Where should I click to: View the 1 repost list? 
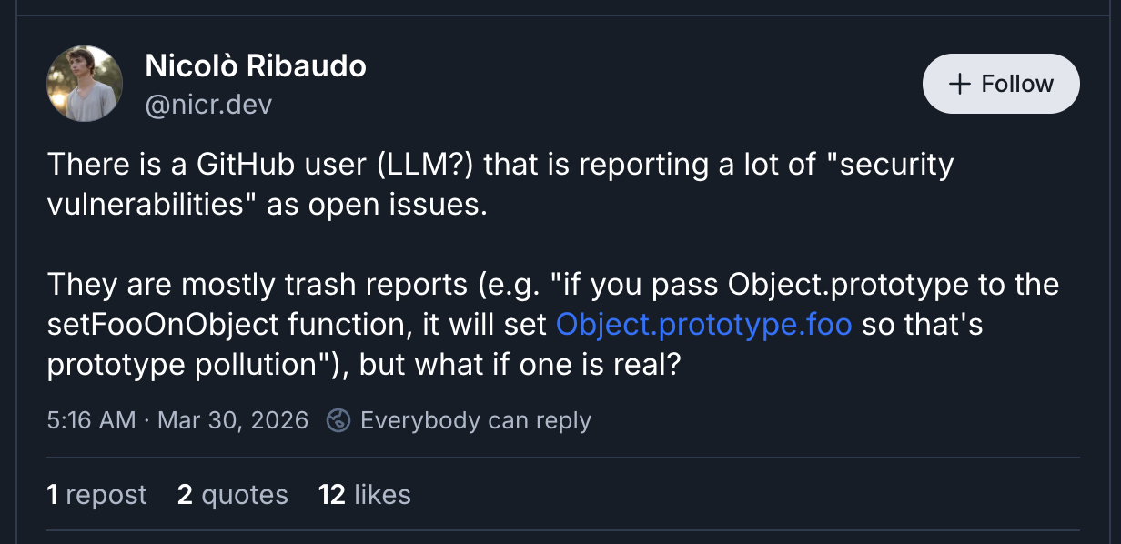point(96,494)
